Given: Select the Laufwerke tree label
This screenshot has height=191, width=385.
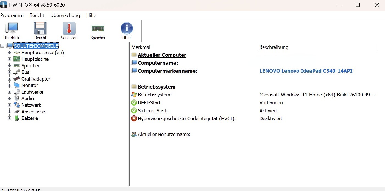Looking at the screenshot, I should pyautogui.click(x=32, y=92).
